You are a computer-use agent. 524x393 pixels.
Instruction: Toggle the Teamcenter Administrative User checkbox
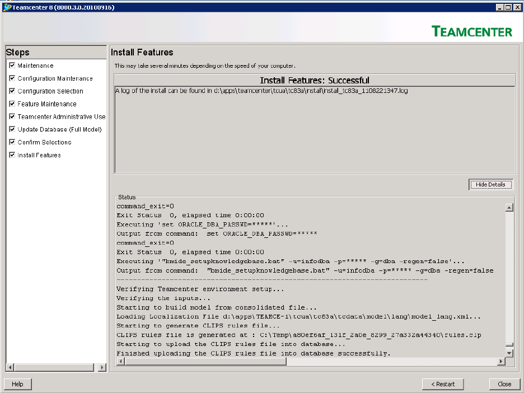(x=12, y=116)
